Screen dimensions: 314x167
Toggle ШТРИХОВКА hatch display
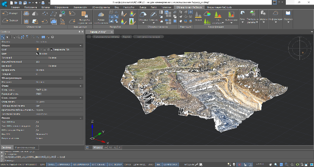170,165
